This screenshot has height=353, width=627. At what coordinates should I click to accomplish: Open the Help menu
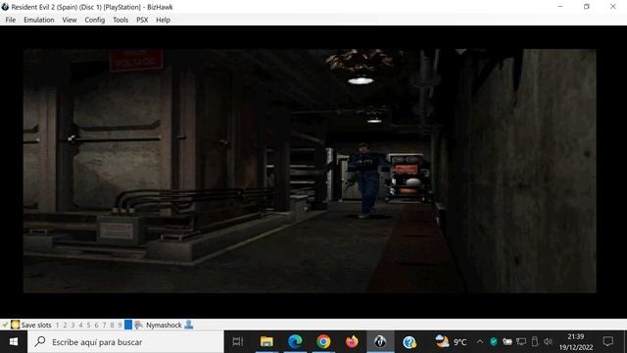pos(164,20)
